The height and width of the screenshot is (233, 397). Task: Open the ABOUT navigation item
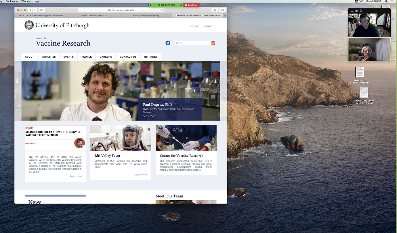click(29, 57)
